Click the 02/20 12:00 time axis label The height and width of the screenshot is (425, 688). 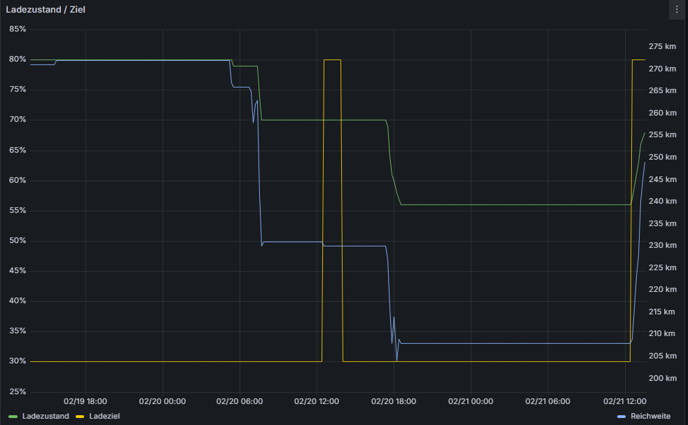click(x=317, y=401)
